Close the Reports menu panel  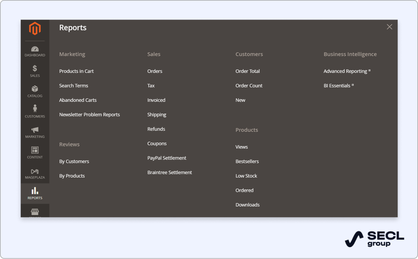[x=389, y=27]
